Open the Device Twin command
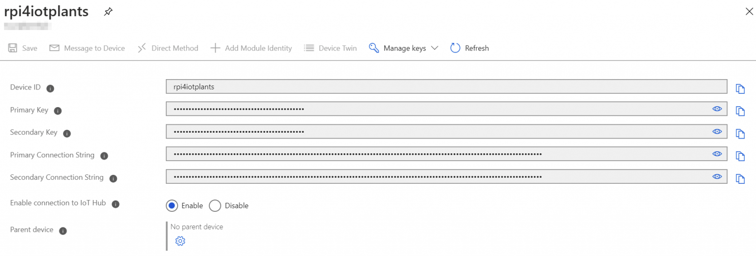Screen dimensions: 756x256 tap(330, 48)
